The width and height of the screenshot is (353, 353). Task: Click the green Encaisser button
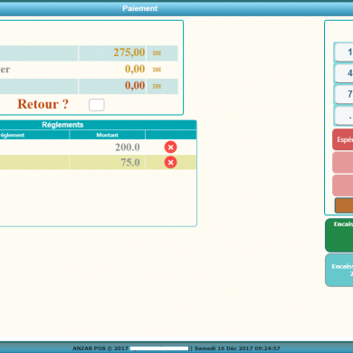tap(339, 235)
